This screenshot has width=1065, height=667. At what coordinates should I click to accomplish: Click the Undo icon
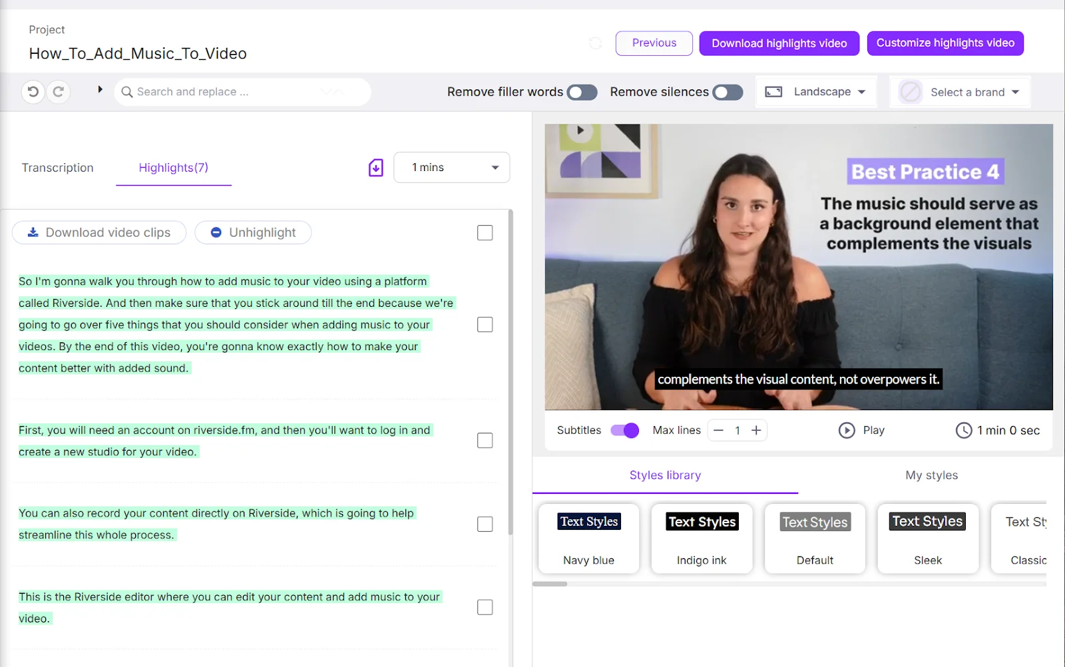33,92
